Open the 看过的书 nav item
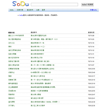The height and width of the screenshot is (107, 107). click(30, 10)
